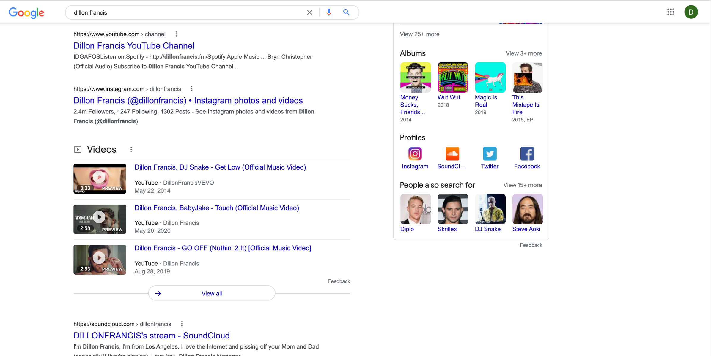Start voice search with the microphone
The width and height of the screenshot is (711, 356).
[x=329, y=12]
